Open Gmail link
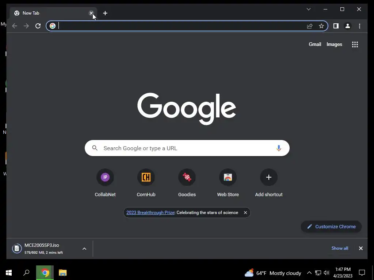 click(315, 44)
